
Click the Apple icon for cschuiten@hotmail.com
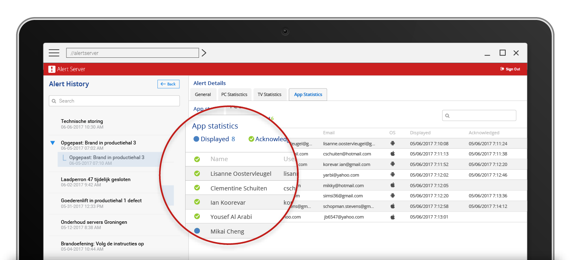pyautogui.click(x=393, y=154)
